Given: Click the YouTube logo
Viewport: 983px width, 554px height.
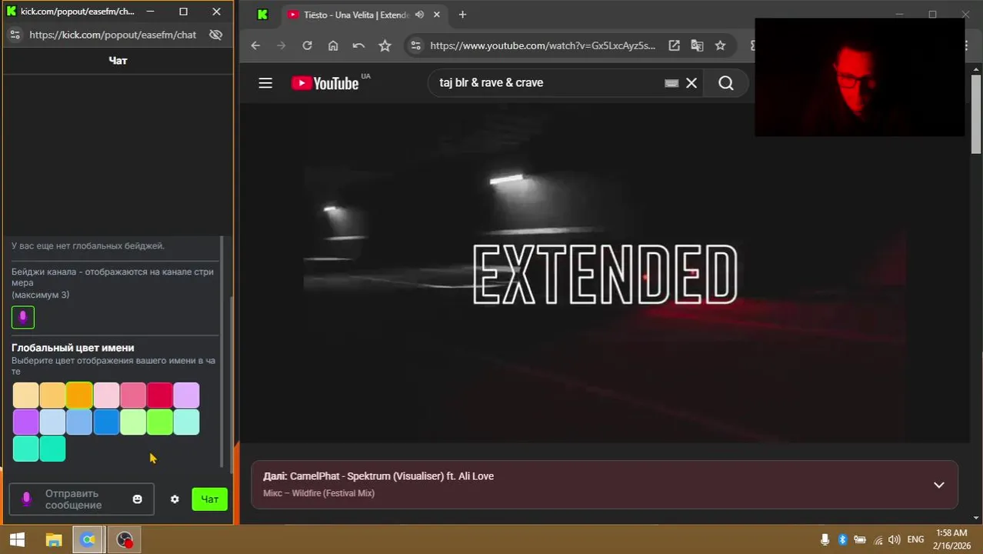Looking at the screenshot, I should [325, 83].
